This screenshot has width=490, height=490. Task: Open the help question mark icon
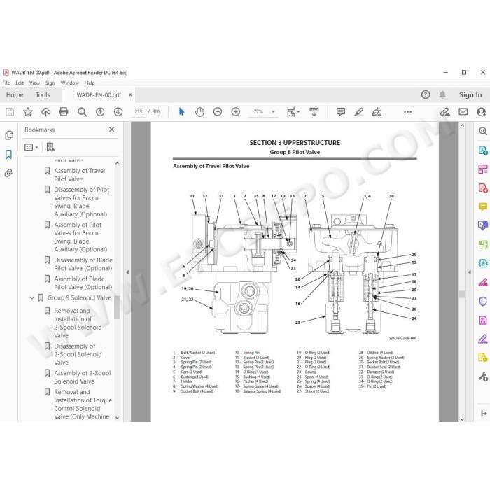click(426, 94)
